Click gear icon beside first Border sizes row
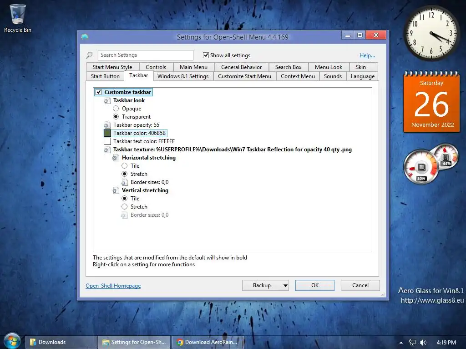This screenshot has height=349, width=466. 124,182
